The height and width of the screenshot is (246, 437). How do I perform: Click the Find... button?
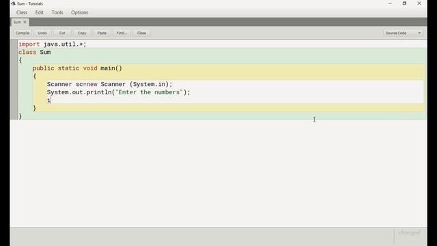coord(122,33)
